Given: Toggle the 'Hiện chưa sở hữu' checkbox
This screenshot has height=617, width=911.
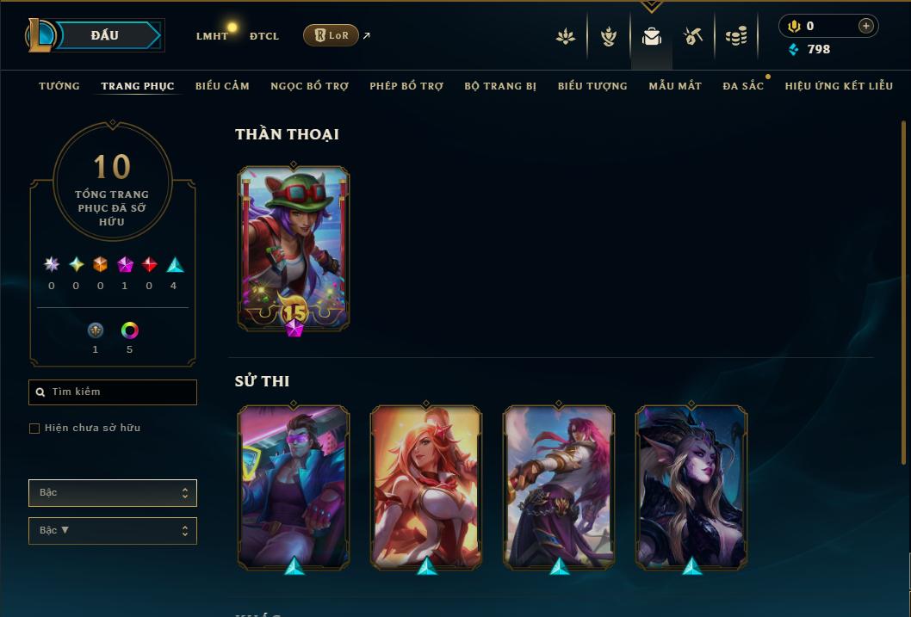Looking at the screenshot, I should [x=34, y=429].
